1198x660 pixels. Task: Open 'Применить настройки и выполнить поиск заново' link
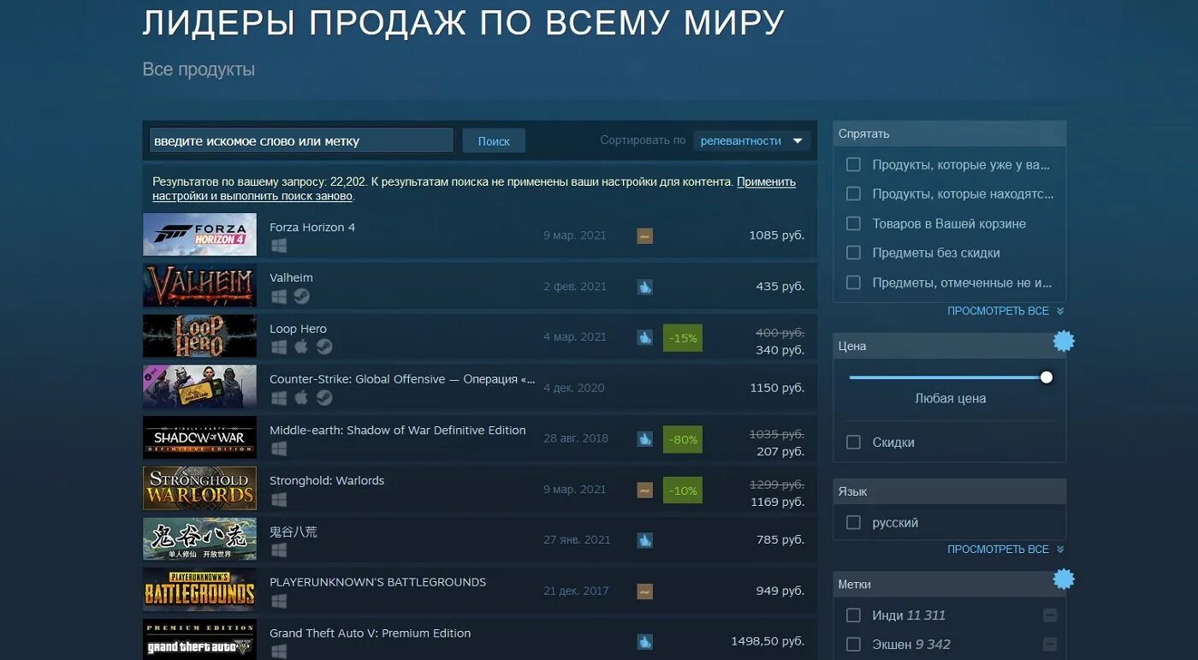tap(474, 188)
